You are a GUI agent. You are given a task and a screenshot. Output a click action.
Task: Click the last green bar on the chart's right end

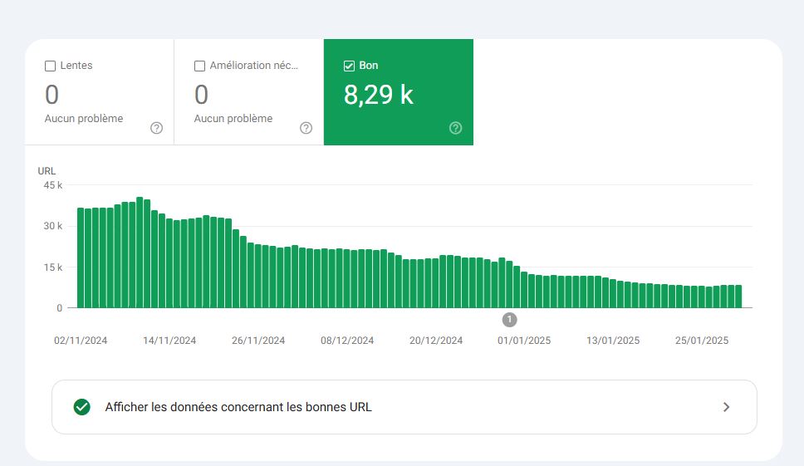coord(738,297)
